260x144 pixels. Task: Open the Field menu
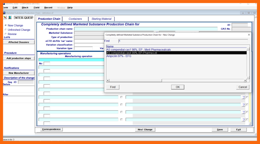(36, 7)
